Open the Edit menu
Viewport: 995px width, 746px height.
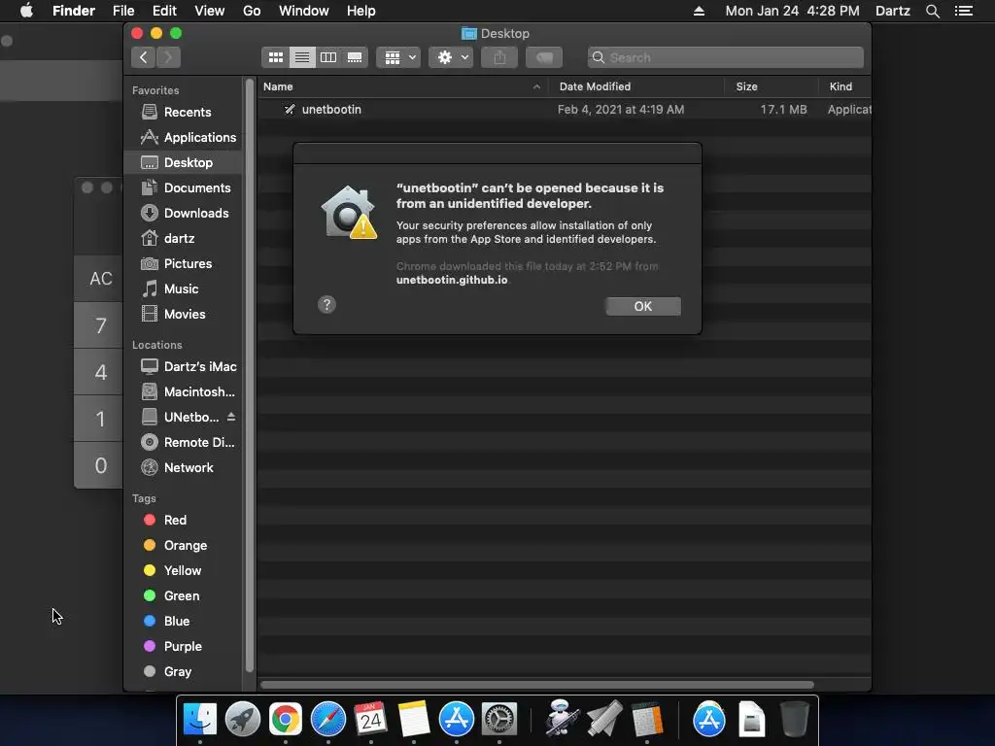pos(164,11)
